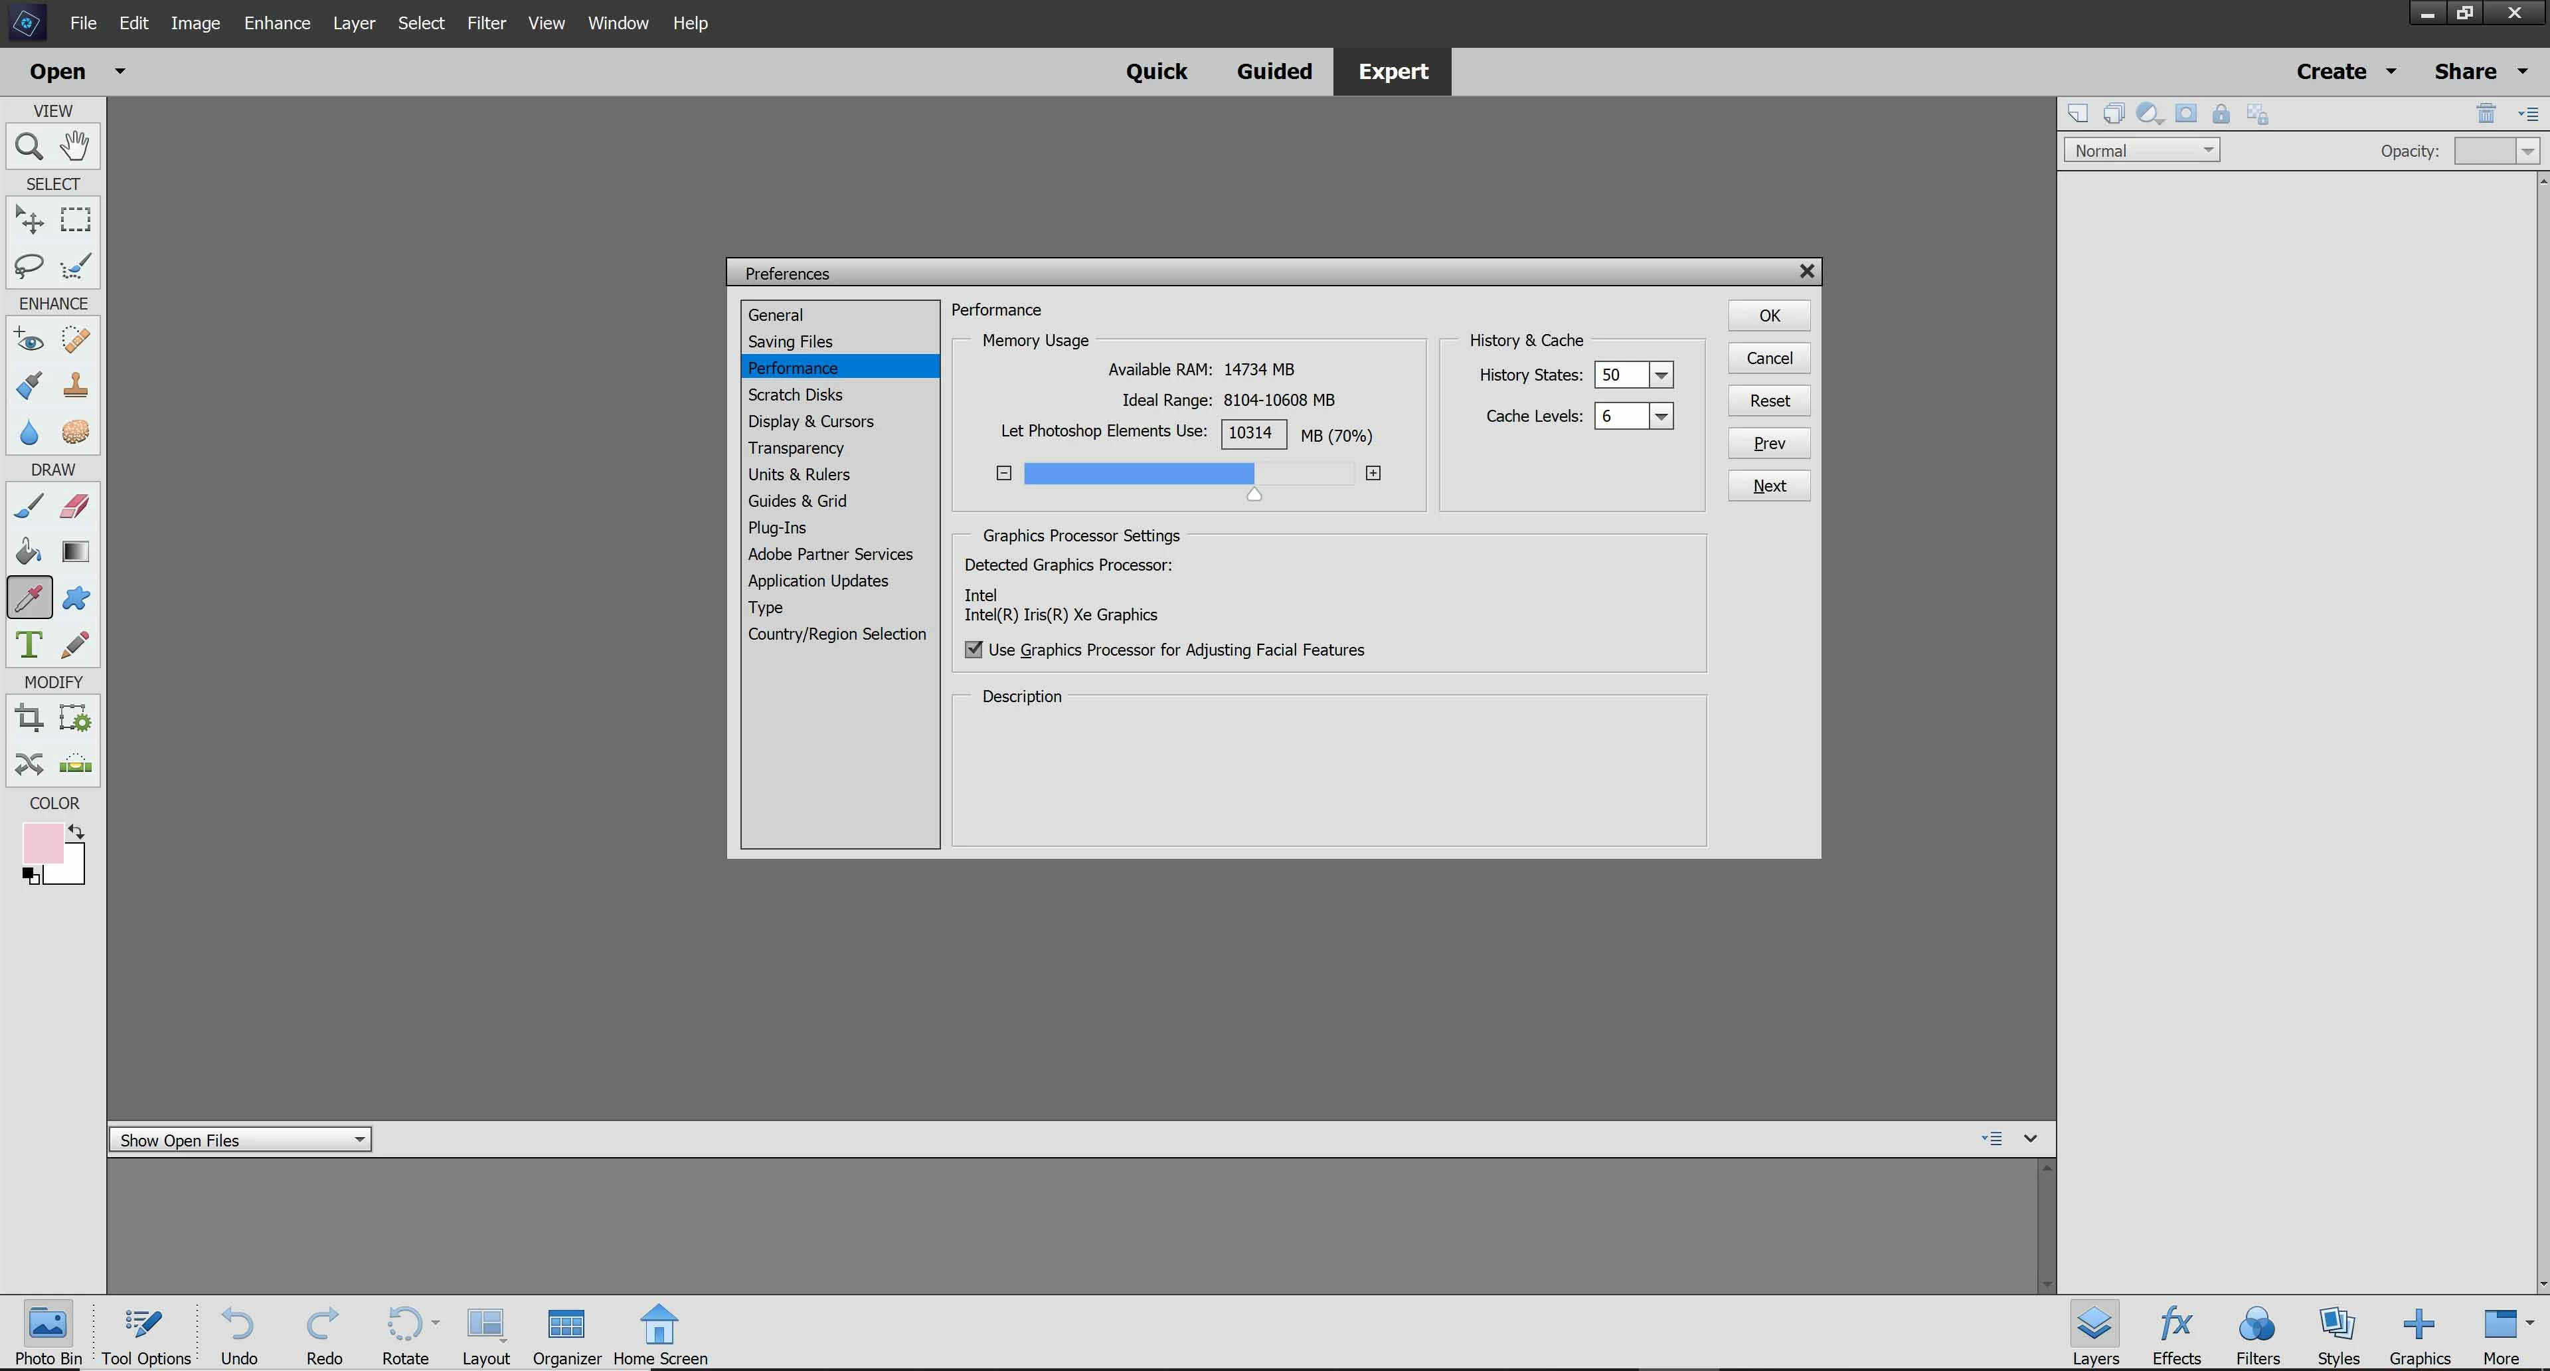Screen dimensions: 2550x1371
Task: Select Scratch Disks preferences category
Action: 795,395
